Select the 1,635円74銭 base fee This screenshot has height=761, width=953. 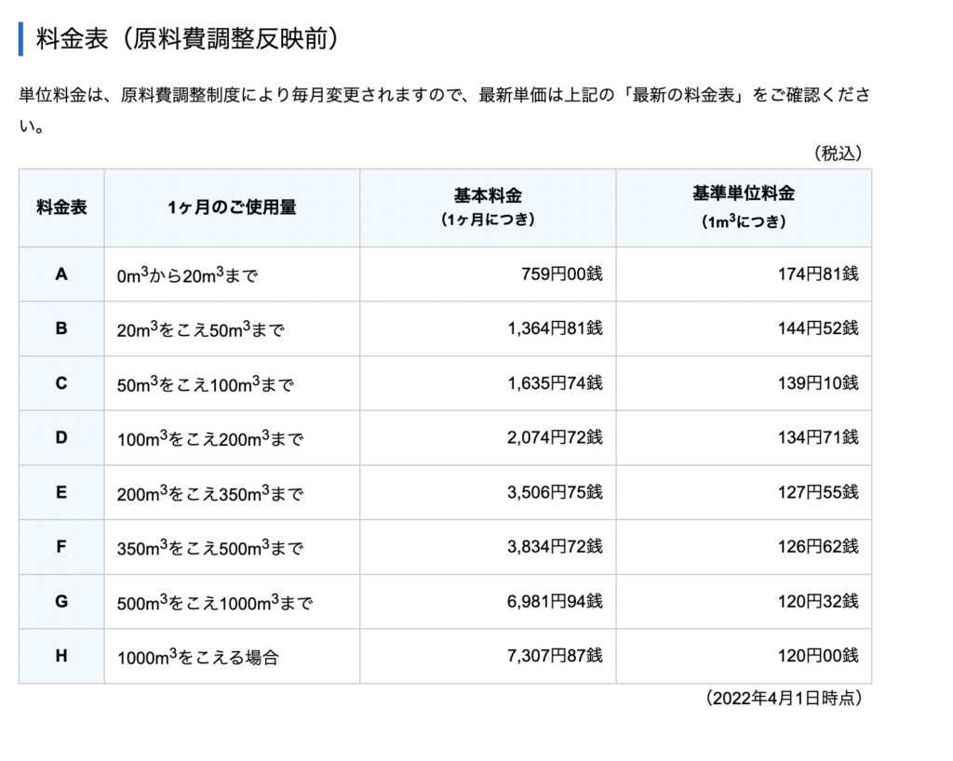pos(555,382)
